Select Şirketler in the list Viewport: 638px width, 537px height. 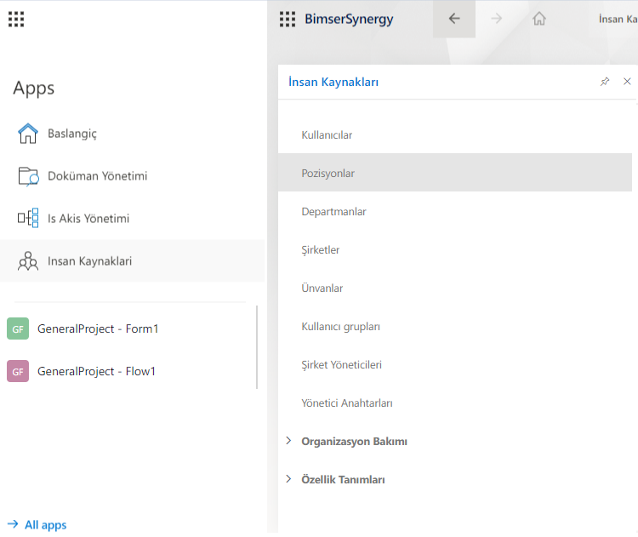321,250
